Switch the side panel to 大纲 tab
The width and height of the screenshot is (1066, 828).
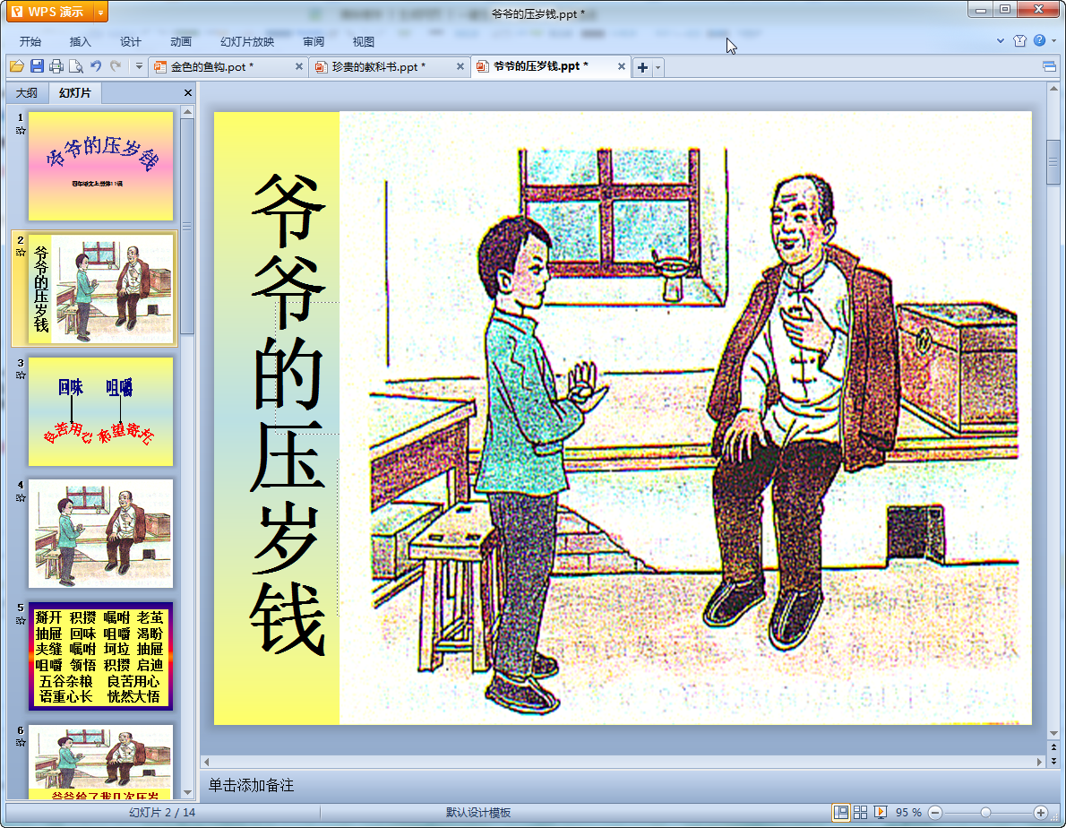(27, 92)
